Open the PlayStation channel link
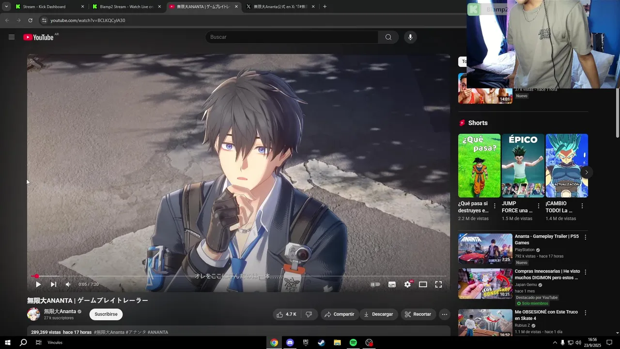The width and height of the screenshot is (620, 349). pyautogui.click(x=525, y=250)
